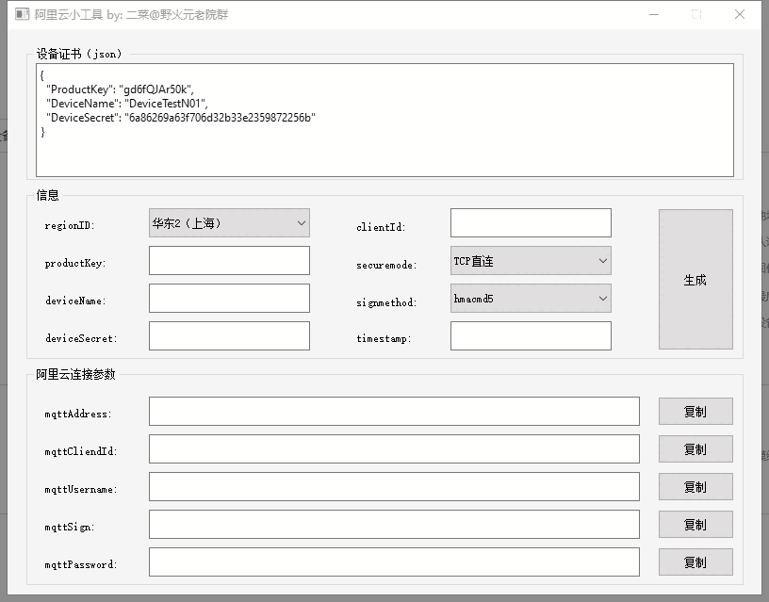769x602 pixels.
Task: Focus the timestamp input field
Action: click(531, 336)
